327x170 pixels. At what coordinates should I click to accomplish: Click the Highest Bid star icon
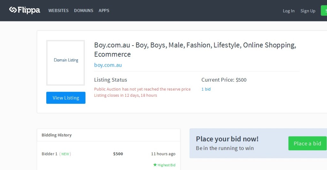[155, 165]
